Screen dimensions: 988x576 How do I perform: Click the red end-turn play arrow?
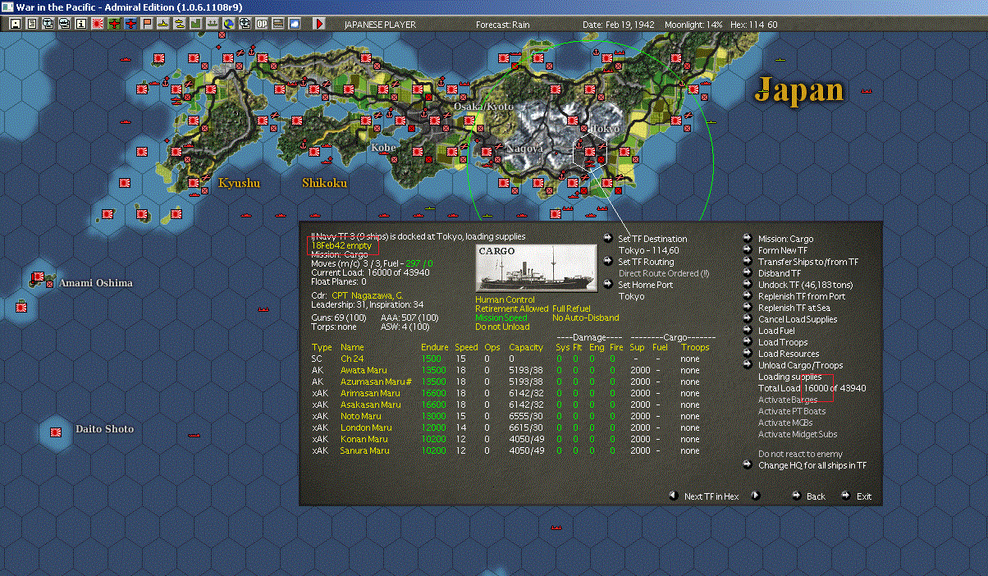319,24
